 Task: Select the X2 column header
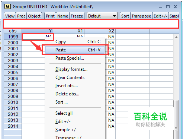click(100, 31)
